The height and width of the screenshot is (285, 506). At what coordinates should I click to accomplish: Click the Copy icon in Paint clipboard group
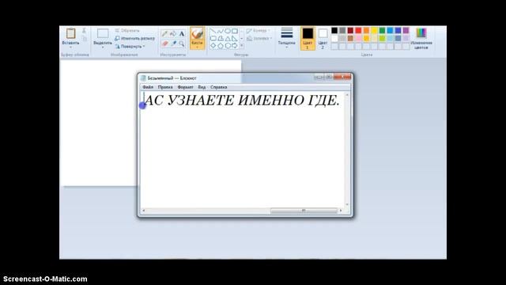point(84,39)
